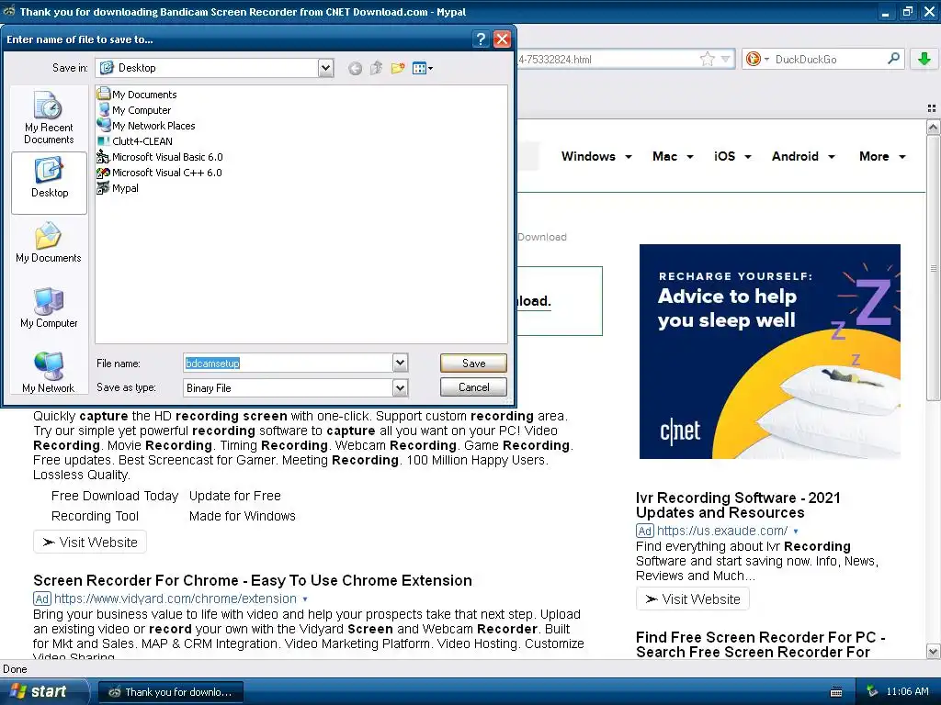
Task: Click the DuckDuckGo search engine icon
Action: point(754,59)
